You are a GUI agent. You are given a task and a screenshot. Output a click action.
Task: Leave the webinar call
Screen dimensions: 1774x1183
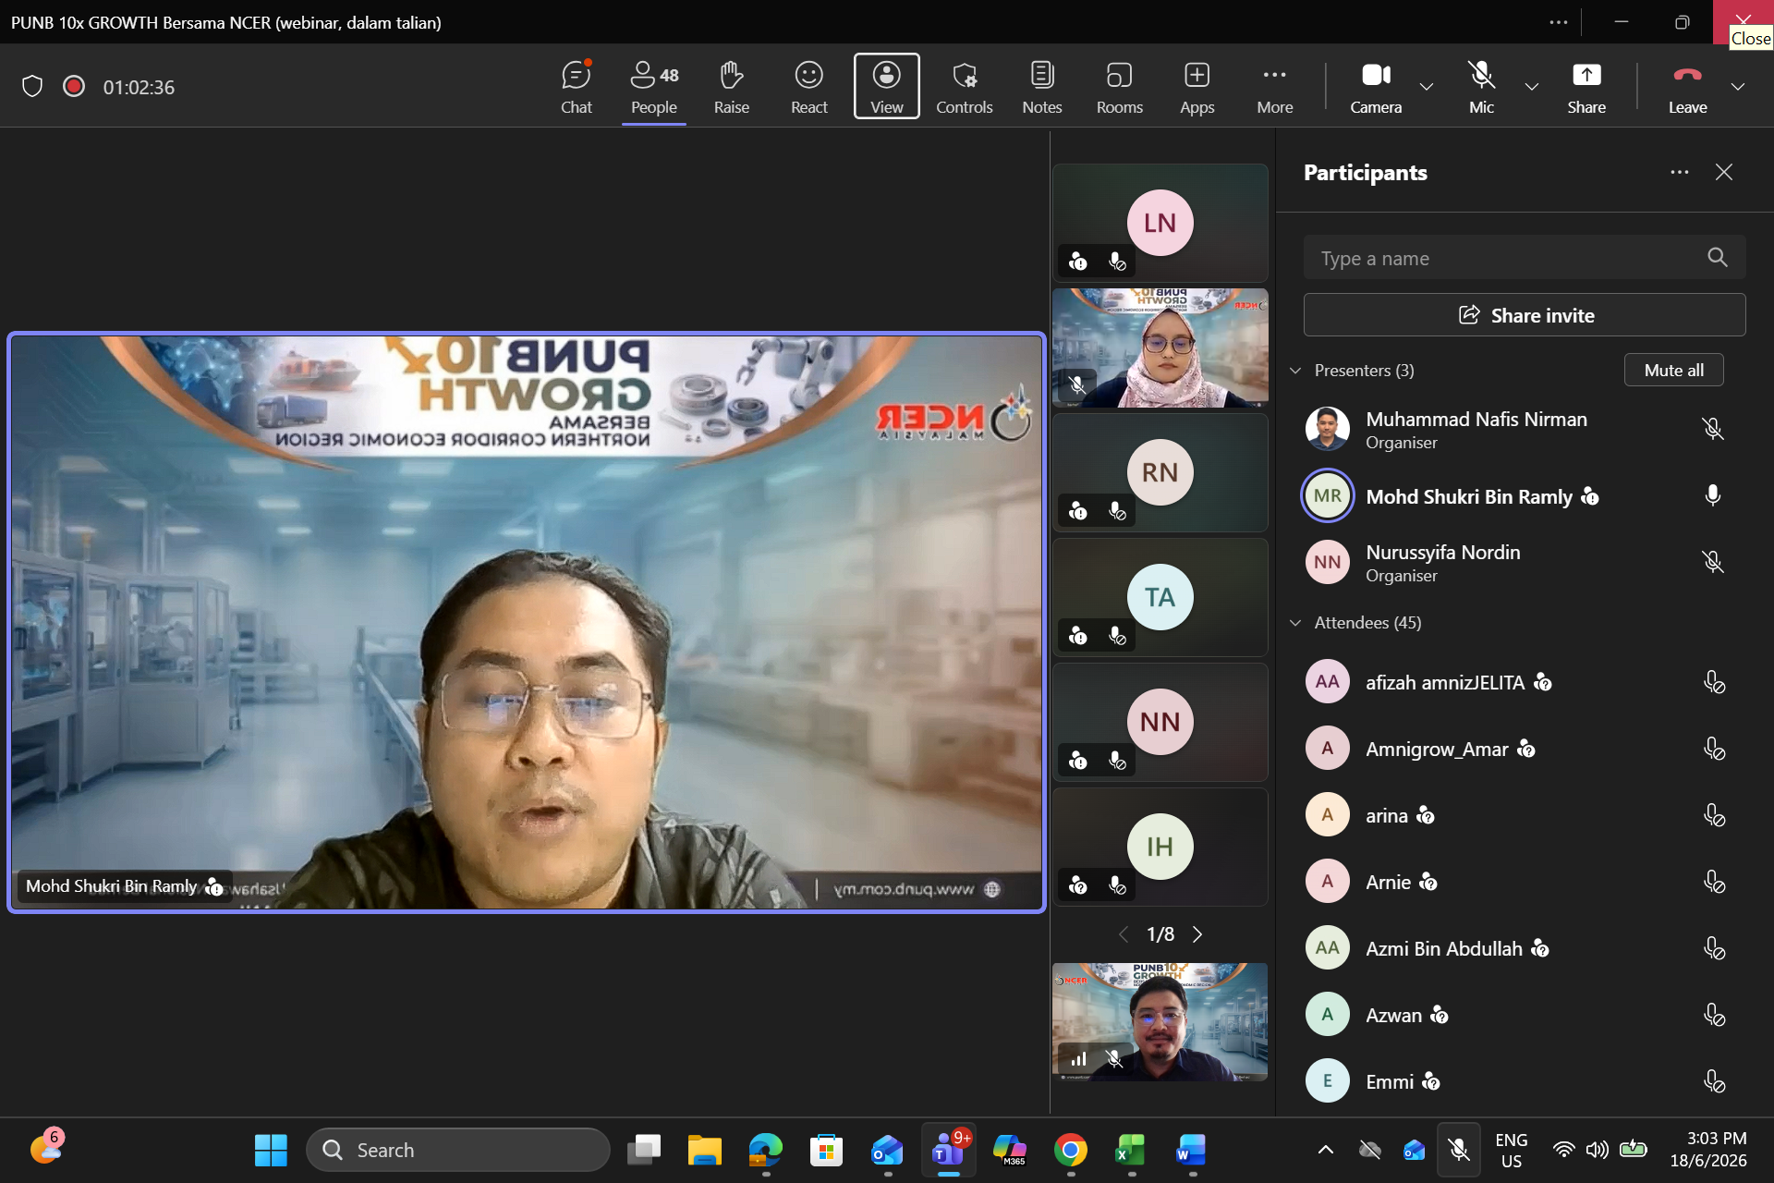pos(1687,87)
